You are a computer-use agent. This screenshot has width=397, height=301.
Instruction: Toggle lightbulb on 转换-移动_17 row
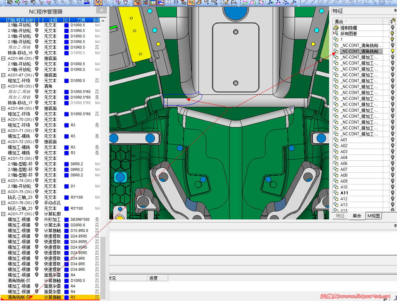37,102
